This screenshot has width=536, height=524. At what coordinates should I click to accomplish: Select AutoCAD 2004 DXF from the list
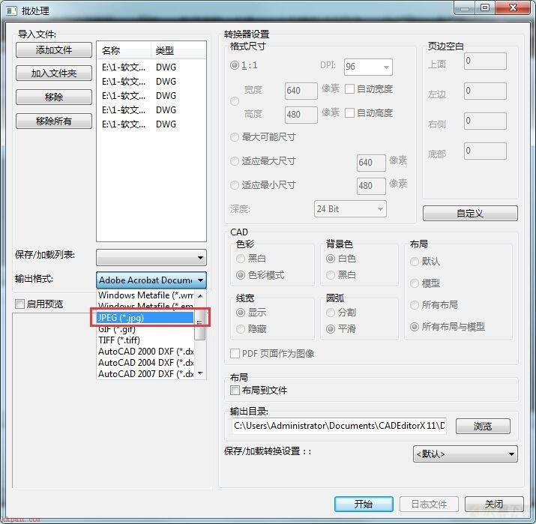click(145, 362)
